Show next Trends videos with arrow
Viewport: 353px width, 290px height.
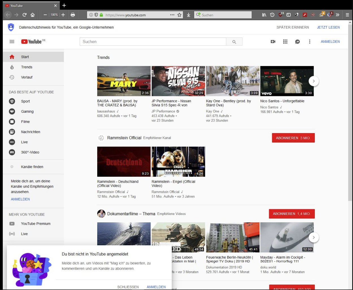coord(314,81)
